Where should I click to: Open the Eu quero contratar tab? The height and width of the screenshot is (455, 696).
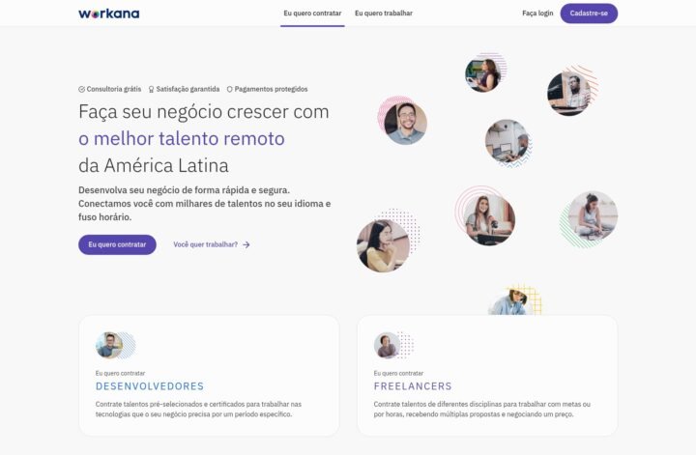(312, 14)
